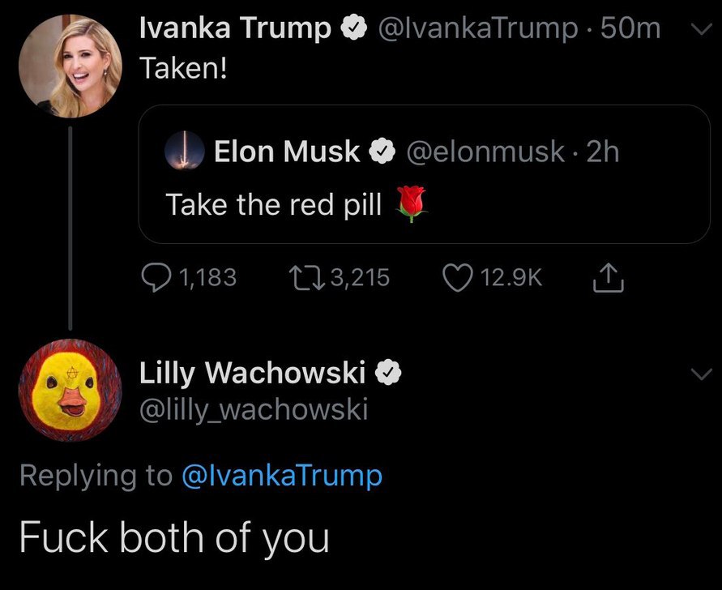Click the quoted "Take the red pill" text
Screen dimensions: 722x590
tap(274, 204)
